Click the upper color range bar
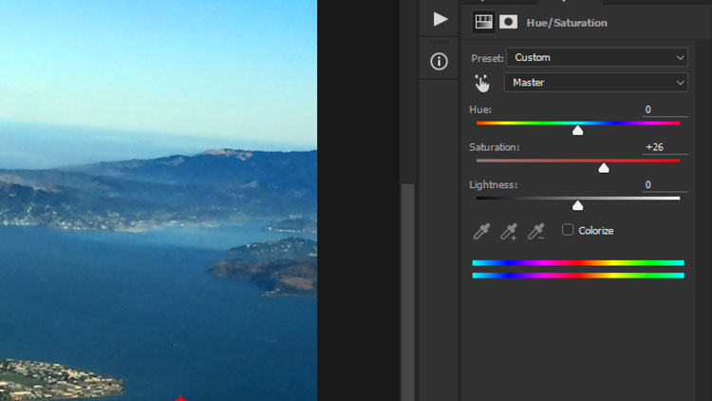The height and width of the screenshot is (401, 712). pos(578,263)
